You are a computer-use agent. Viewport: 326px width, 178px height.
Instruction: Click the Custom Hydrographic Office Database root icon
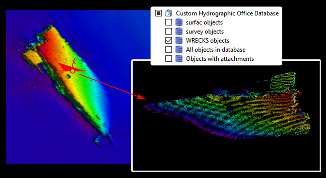[x=168, y=13]
